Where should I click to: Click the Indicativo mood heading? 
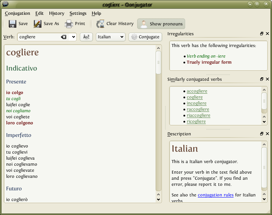coord(22,68)
